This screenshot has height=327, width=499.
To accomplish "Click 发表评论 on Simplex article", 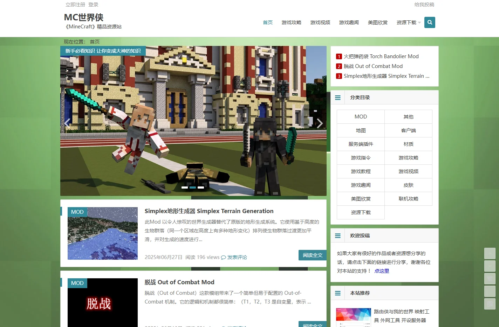I will coord(237,257).
